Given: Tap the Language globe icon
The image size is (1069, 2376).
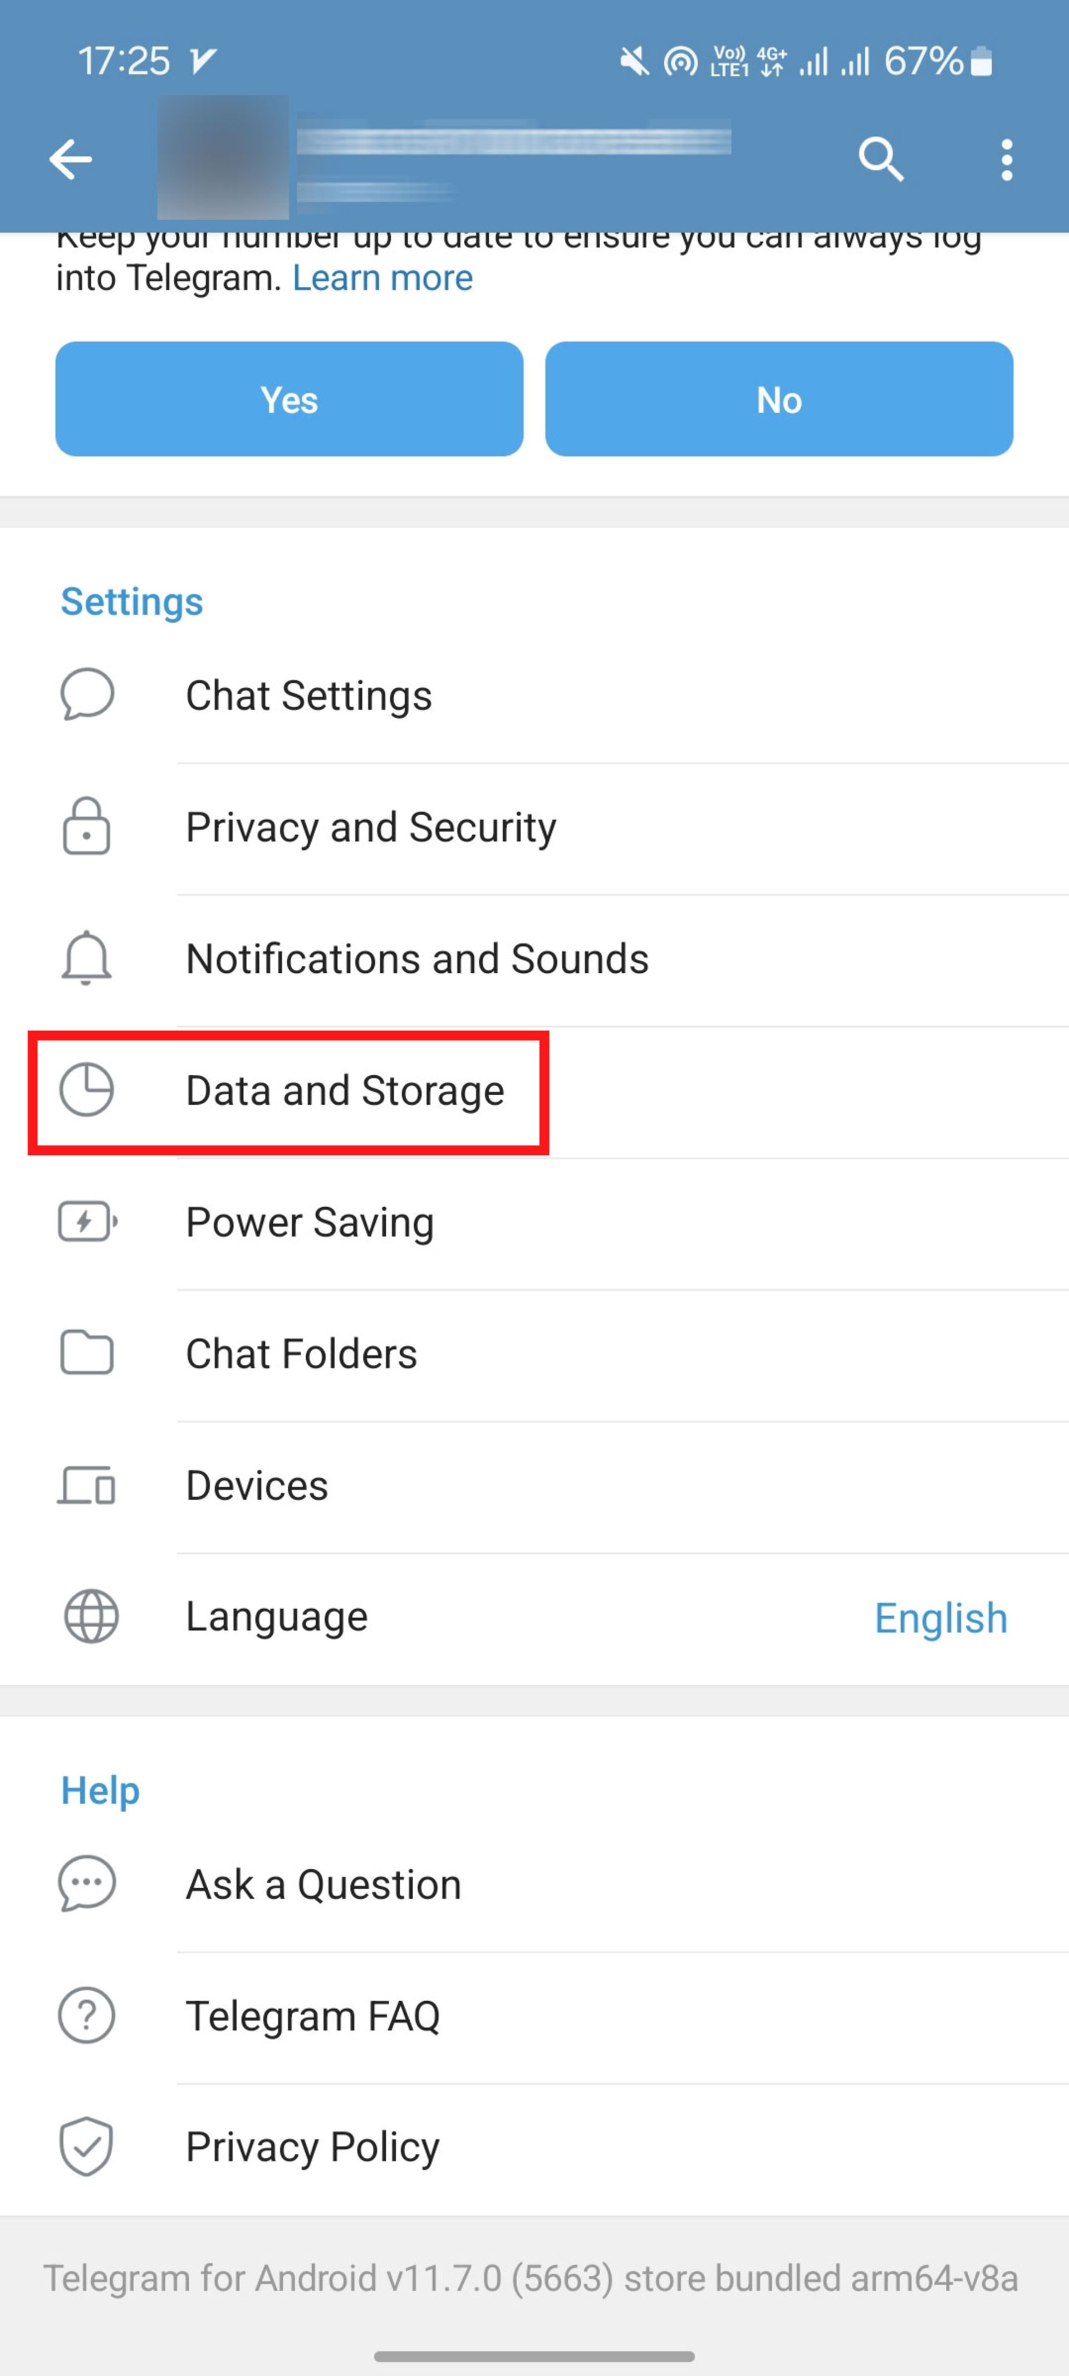Looking at the screenshot, I should point(90,1617).
